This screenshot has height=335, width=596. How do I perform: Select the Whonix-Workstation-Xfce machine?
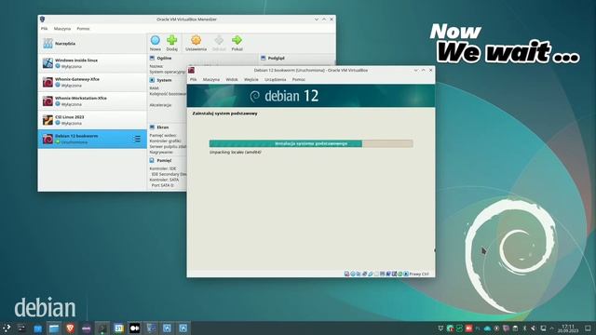click(92, 101)
